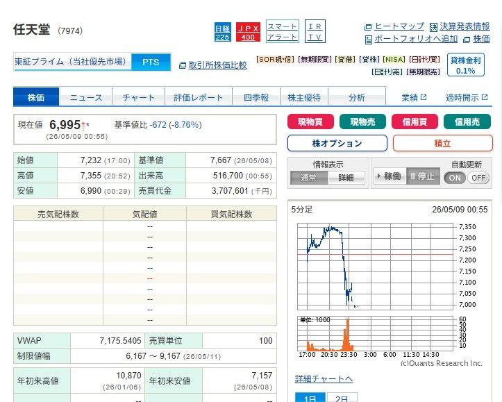Click the 5-minute price chart
The image size is (502, 402).
tap(375, 267)
